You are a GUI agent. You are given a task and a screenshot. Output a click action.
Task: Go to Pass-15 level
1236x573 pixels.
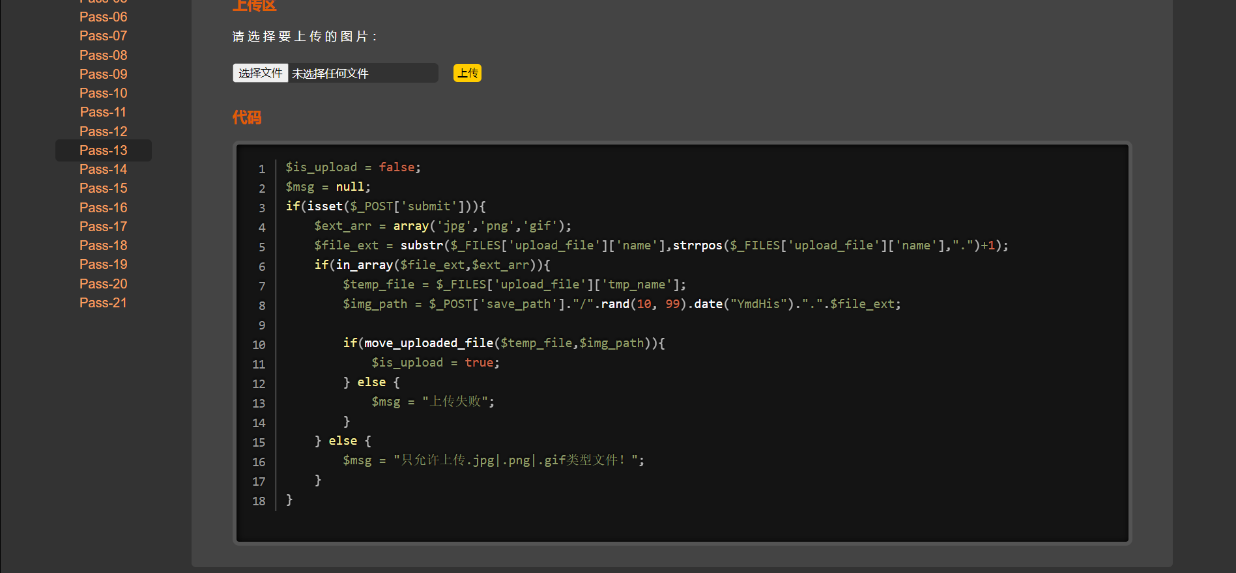pyautogui.click(x=103, y=188)
